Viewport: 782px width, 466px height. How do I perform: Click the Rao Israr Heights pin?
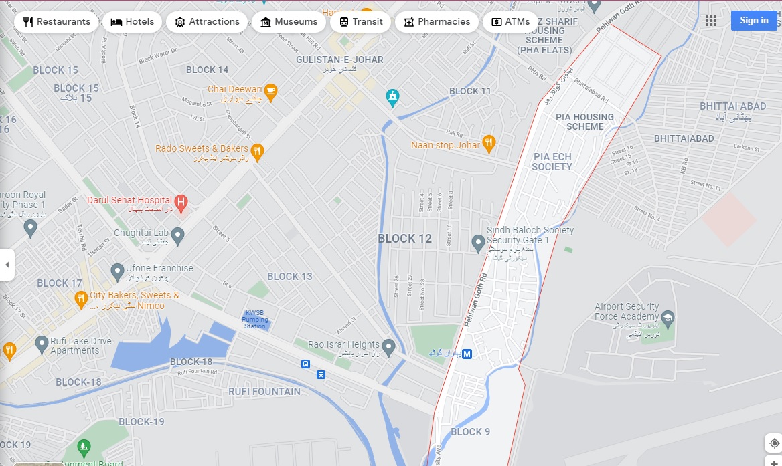click(x=388, y=348)
